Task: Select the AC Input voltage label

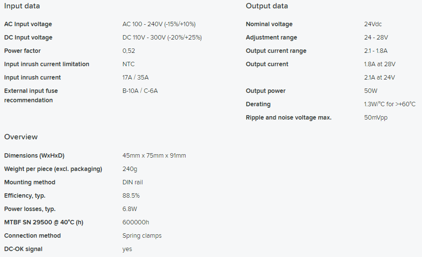Action: click(28, 24)
